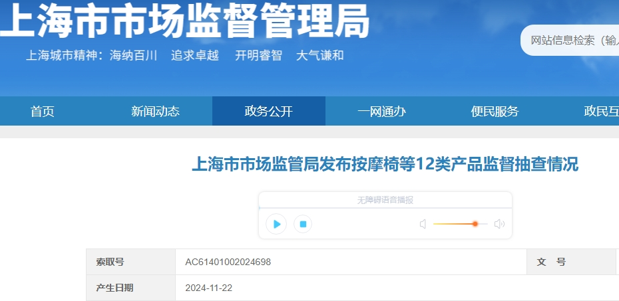Image resolution: width=619 pixels, height=301 pixels.
Task: Open the 新闻动态 navigation item
Action: [156, 112]
